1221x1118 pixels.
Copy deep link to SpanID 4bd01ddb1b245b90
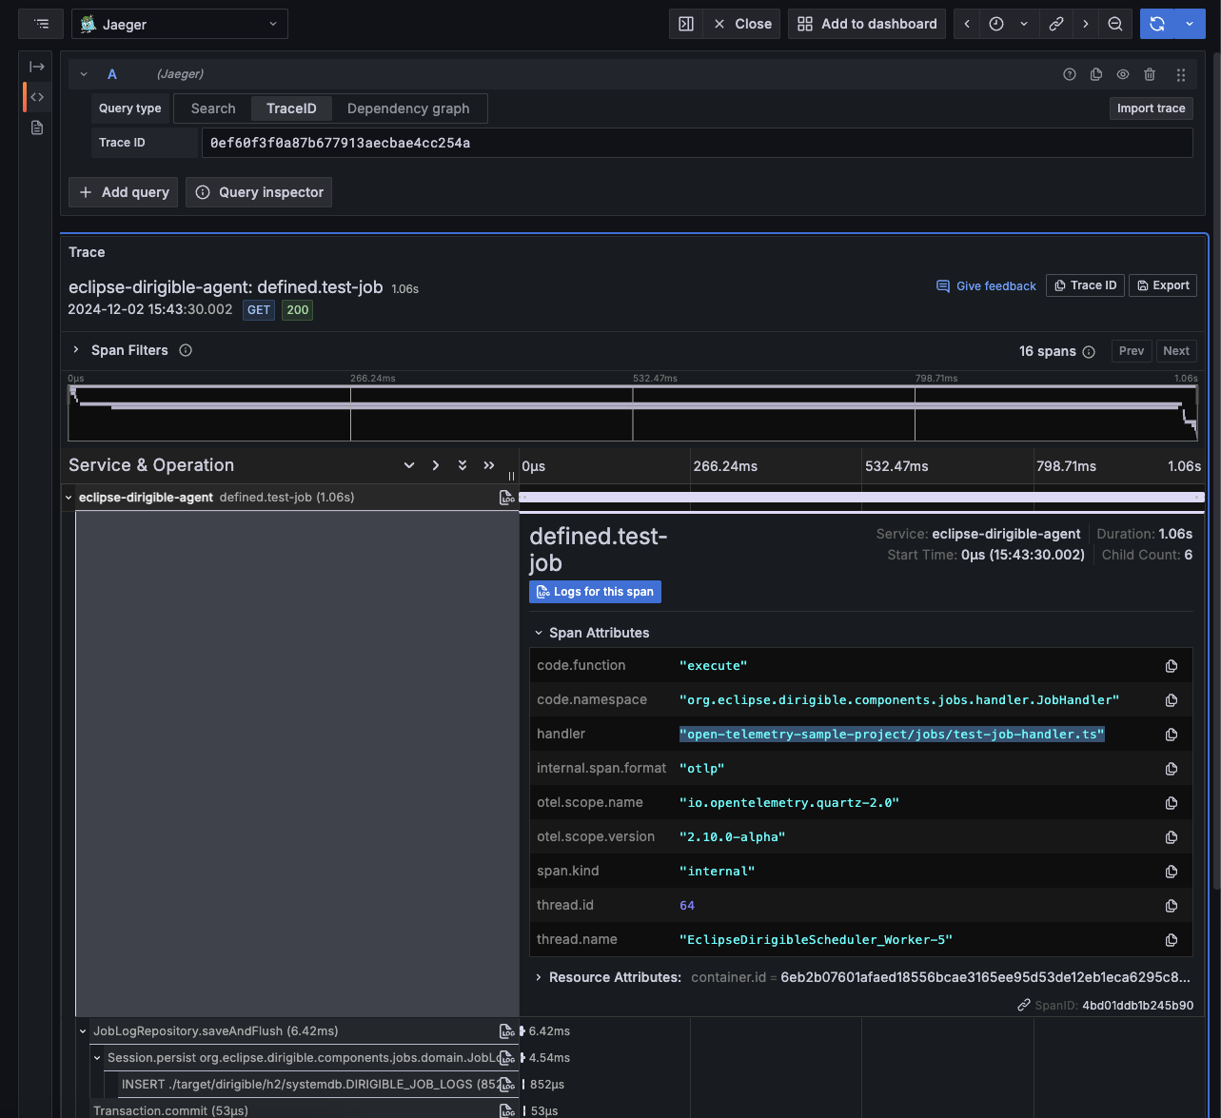1024,1005
